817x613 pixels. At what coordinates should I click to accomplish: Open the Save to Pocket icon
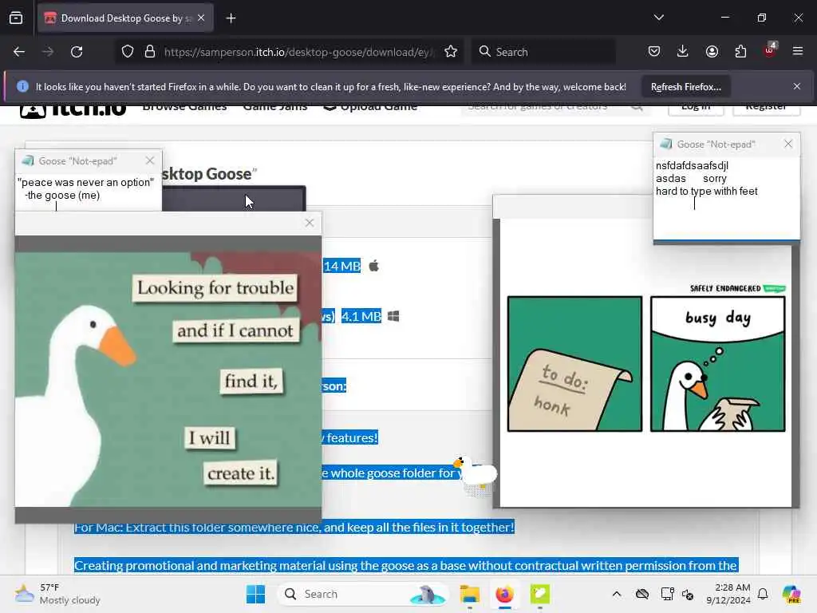point(654,51)
